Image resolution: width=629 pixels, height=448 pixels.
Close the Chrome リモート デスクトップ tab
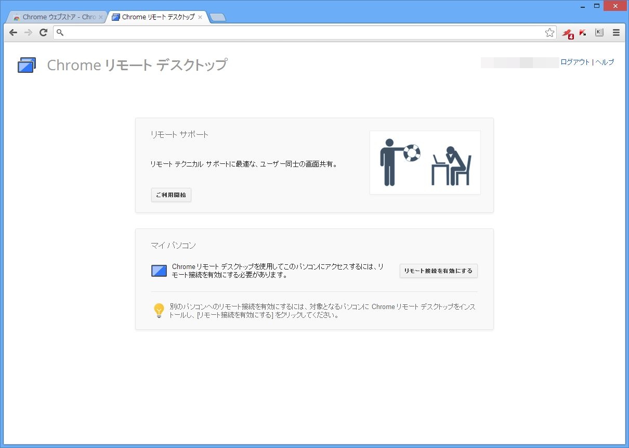coord(200,17)
